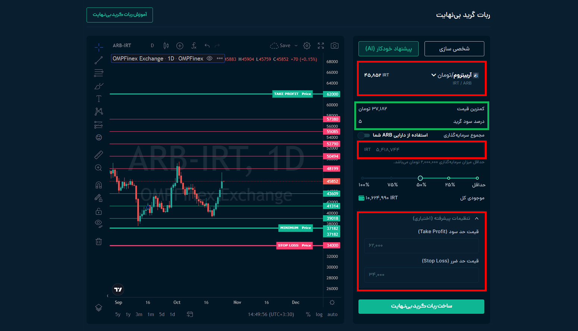Image resolution: width=578 pixels, height=331 pixels.
Task: Set chart range to 5d
Action: tap(162, 314)
